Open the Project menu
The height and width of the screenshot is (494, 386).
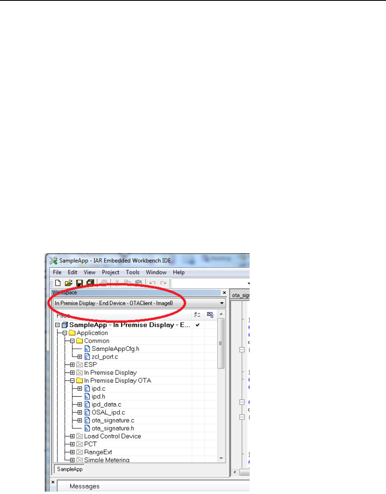pos(111,272)
